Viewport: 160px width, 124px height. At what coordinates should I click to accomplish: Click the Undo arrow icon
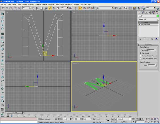(3, 8)
